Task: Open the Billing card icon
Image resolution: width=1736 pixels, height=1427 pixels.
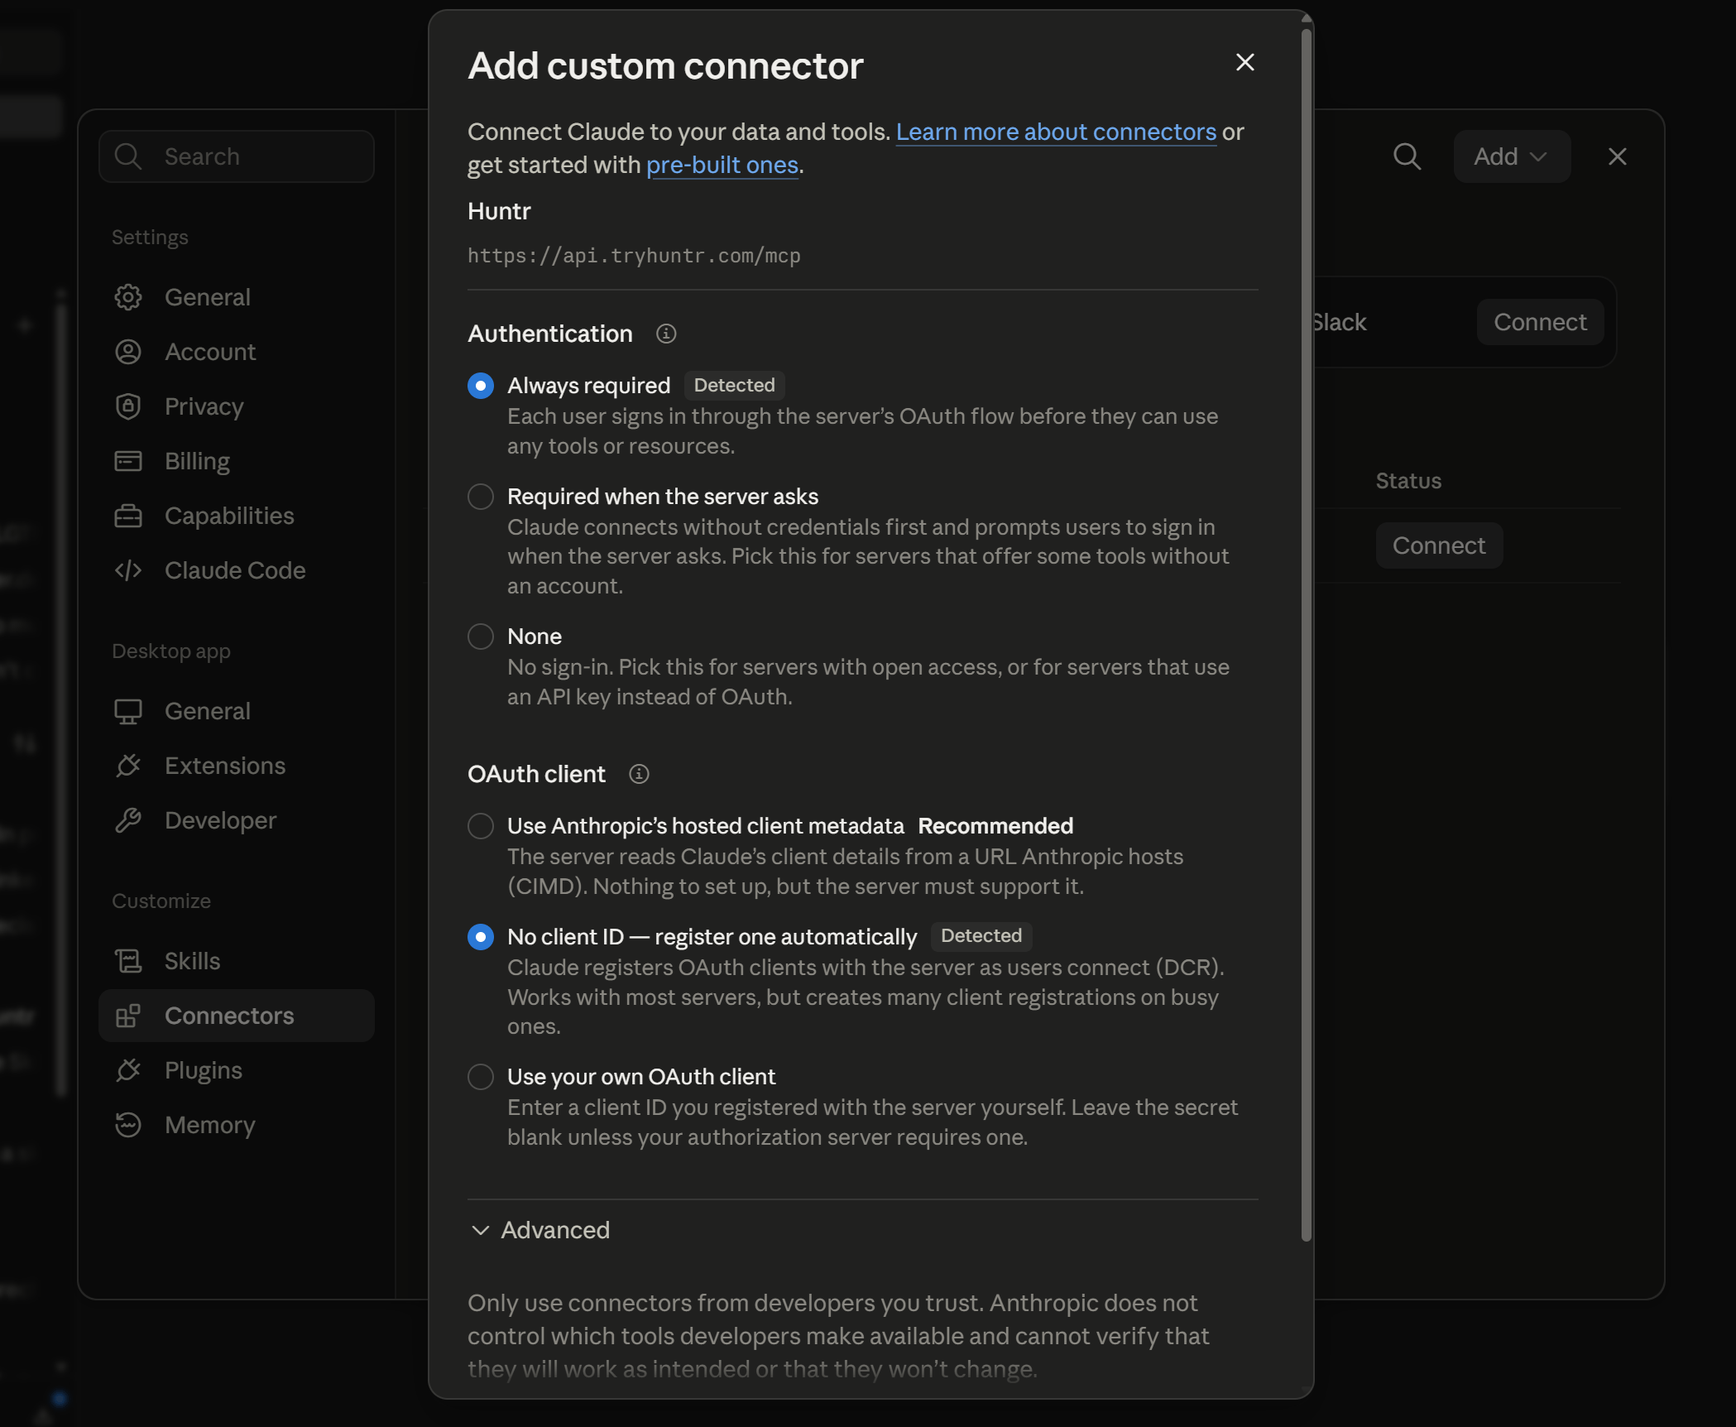Action: (x=128, y=461)
